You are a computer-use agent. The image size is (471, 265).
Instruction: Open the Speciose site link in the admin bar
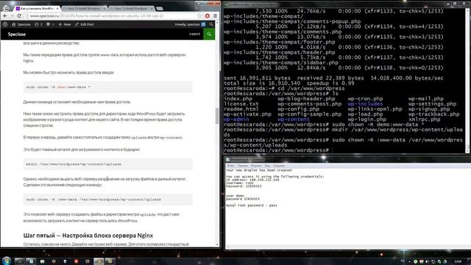(x=21, y=24)
